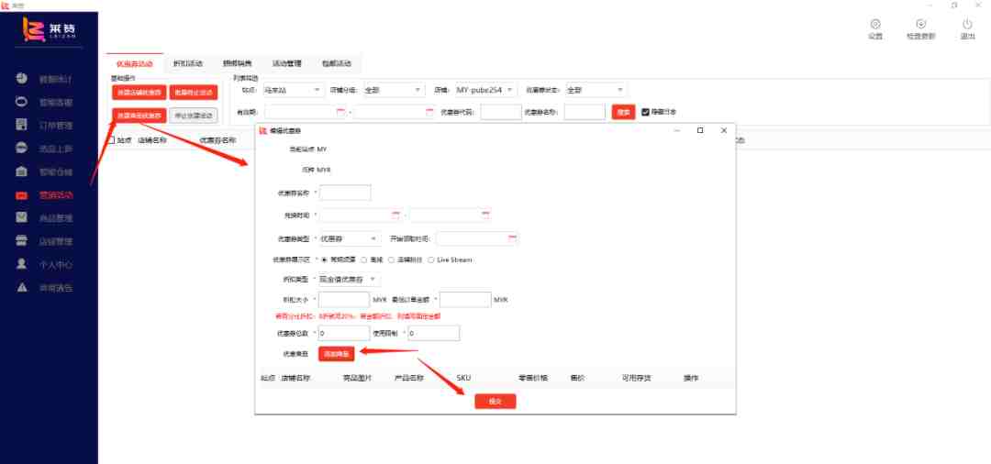Click the storefront 店铺管理 sidebar icon
The width and height of the screenshot is (991, 464).
pyautogui.click(x=21, y=240)
